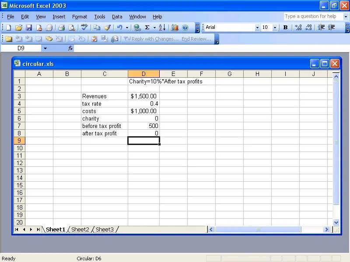
Task: Click the AutoSum sigma icon
Action: point(147,28)
